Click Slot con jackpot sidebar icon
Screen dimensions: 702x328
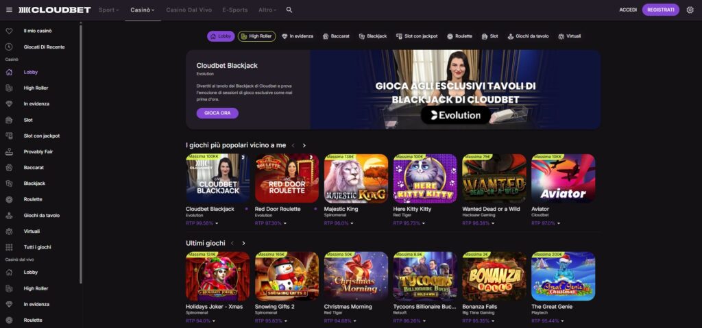[x=9, y=136]
